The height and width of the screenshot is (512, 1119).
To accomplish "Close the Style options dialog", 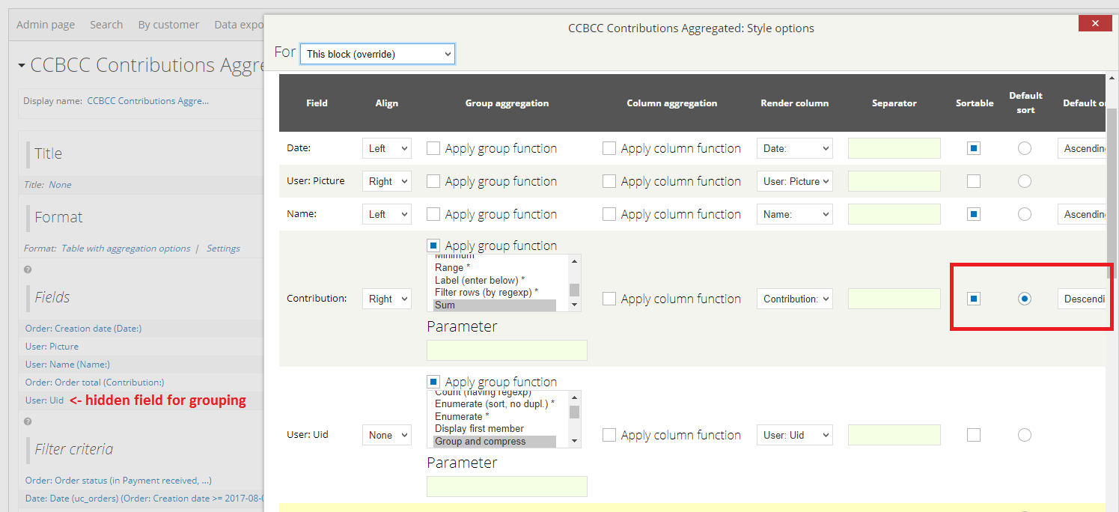I will click(x=1094, y=23).
